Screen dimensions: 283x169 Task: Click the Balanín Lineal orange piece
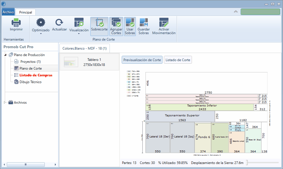(x=237, y=142)
